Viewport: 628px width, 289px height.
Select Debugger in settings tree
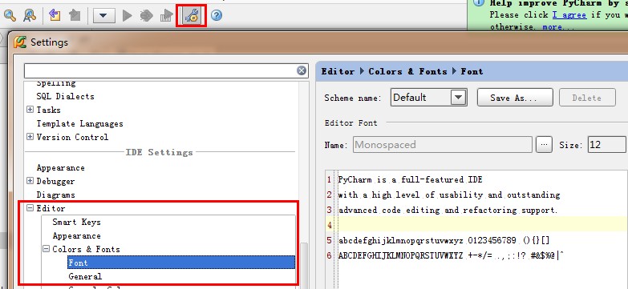[x=55, y=181]
